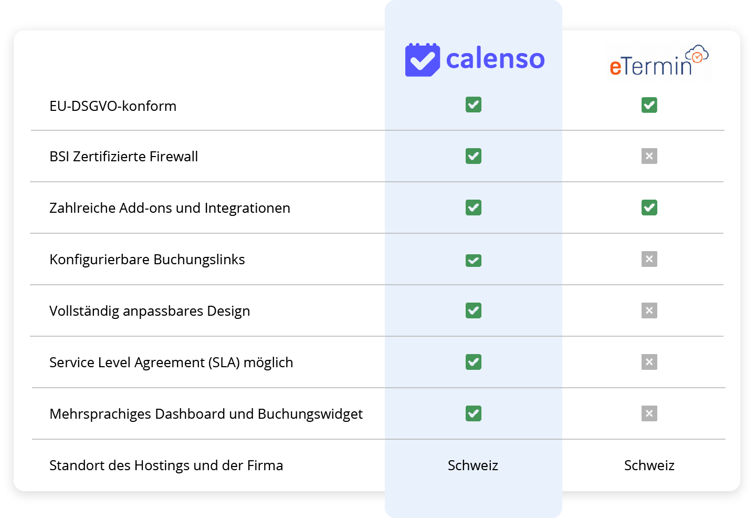Click eTermin's grey X for Konfigurierbare Buchungslinks

click(649, 259)
